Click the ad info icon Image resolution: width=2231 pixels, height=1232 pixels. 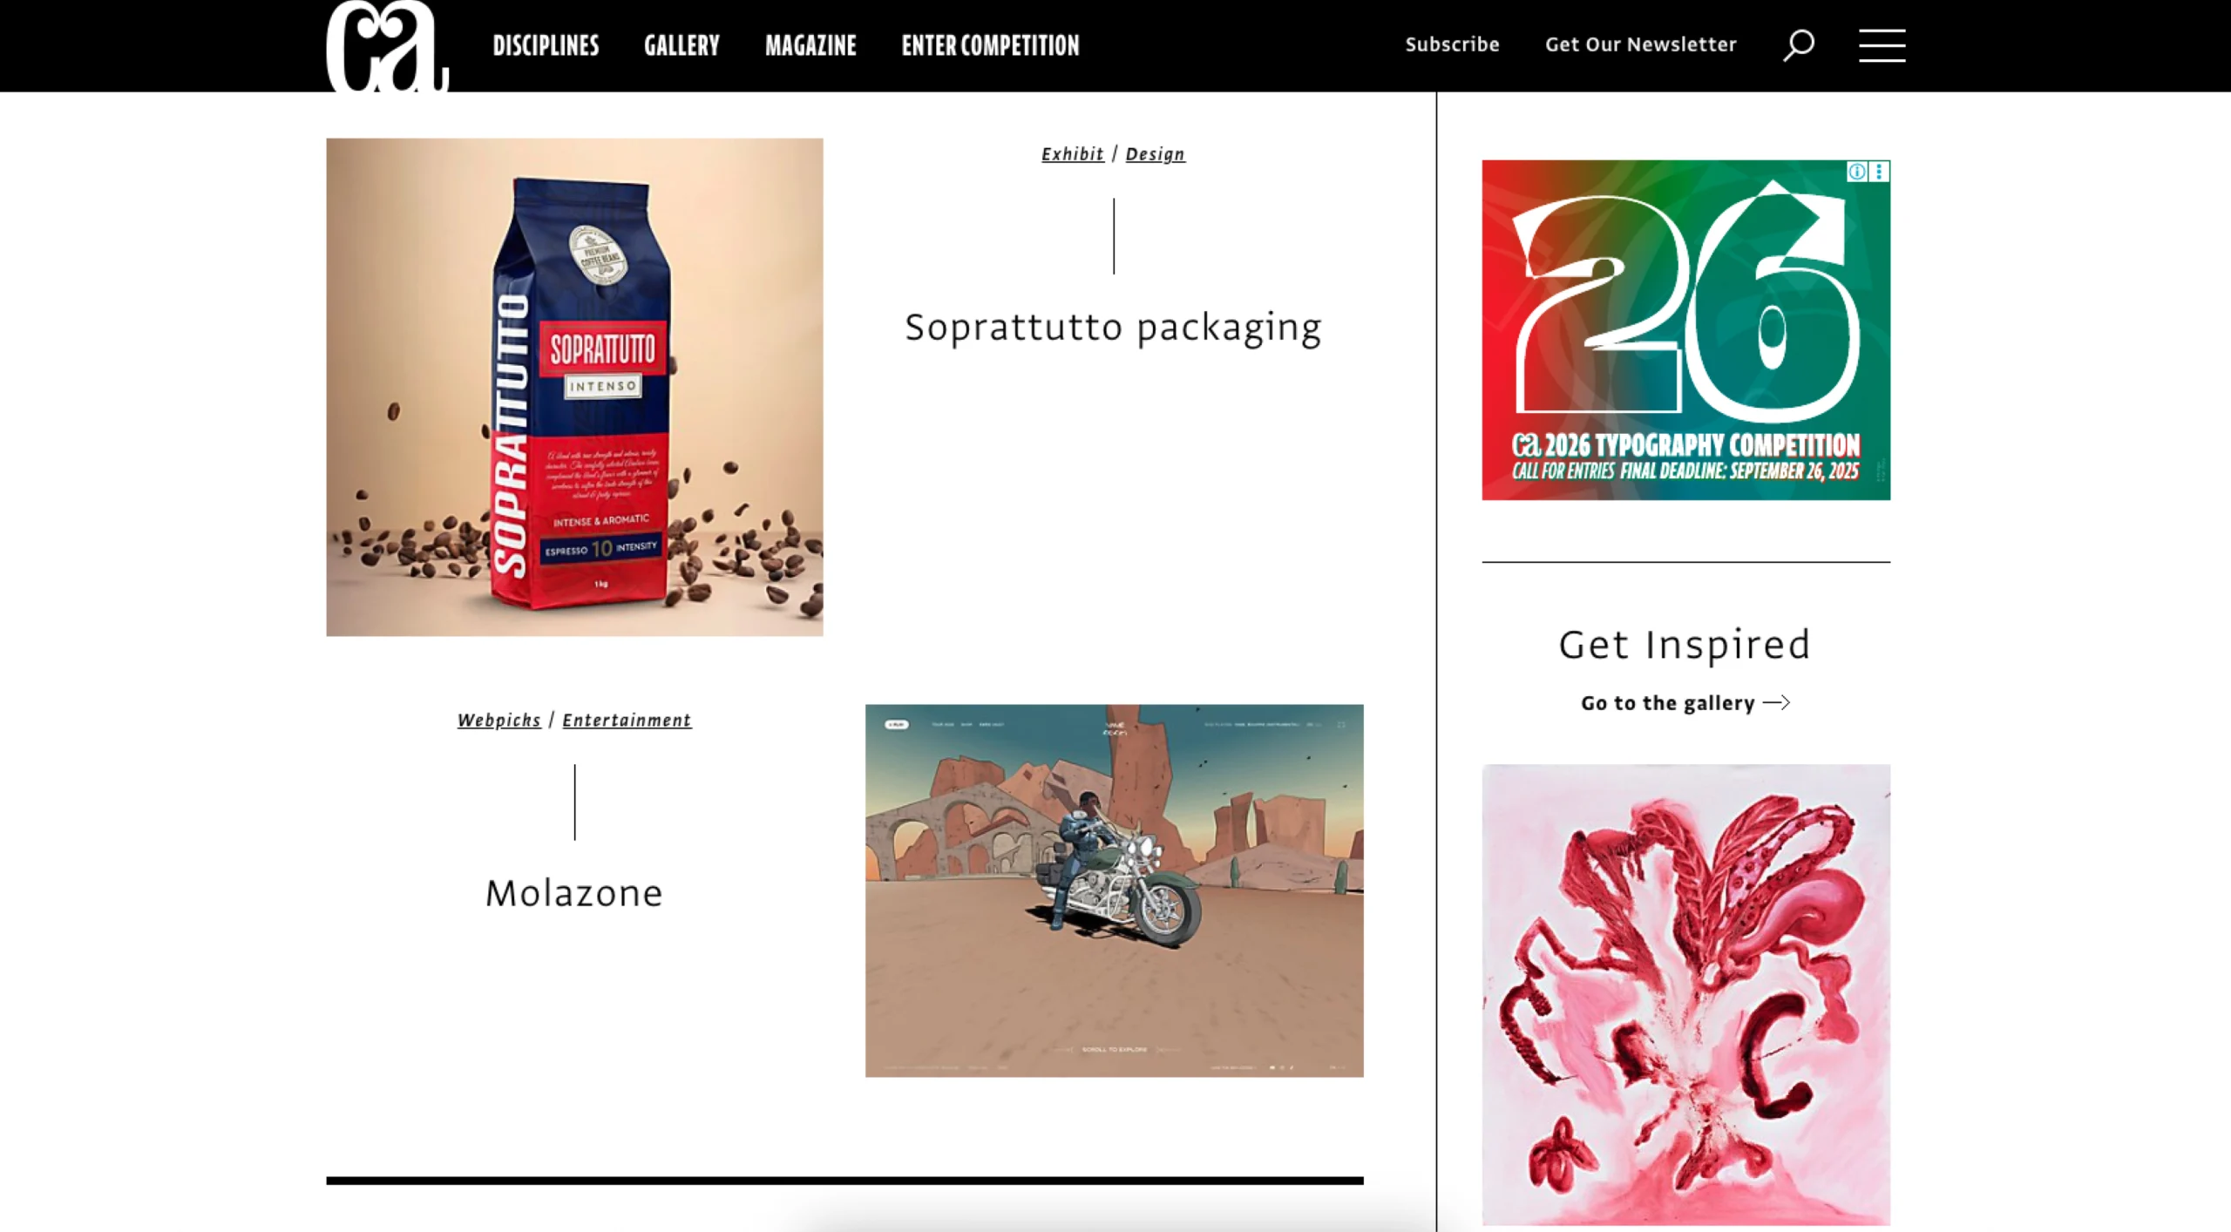(x=1857, y=172)
